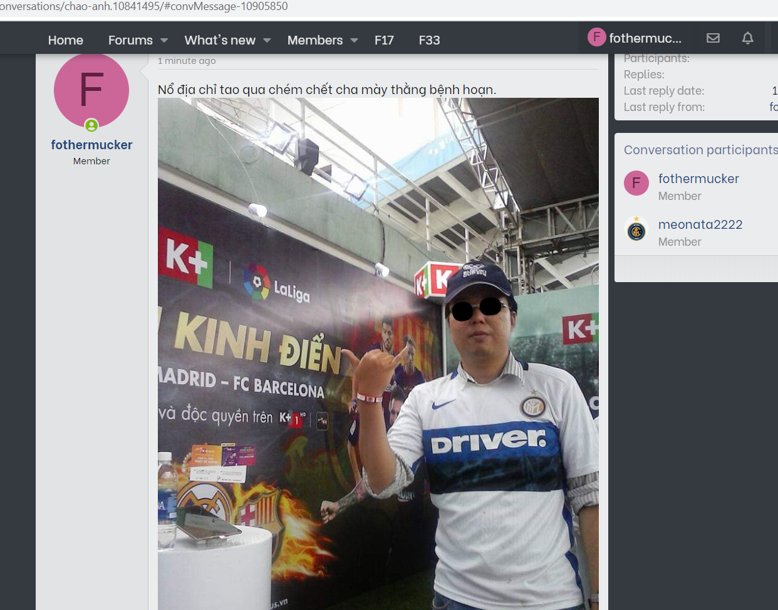This screenshot has width=778, height=610.
Task: Open the Members menu item
Action: click(315, 40)
